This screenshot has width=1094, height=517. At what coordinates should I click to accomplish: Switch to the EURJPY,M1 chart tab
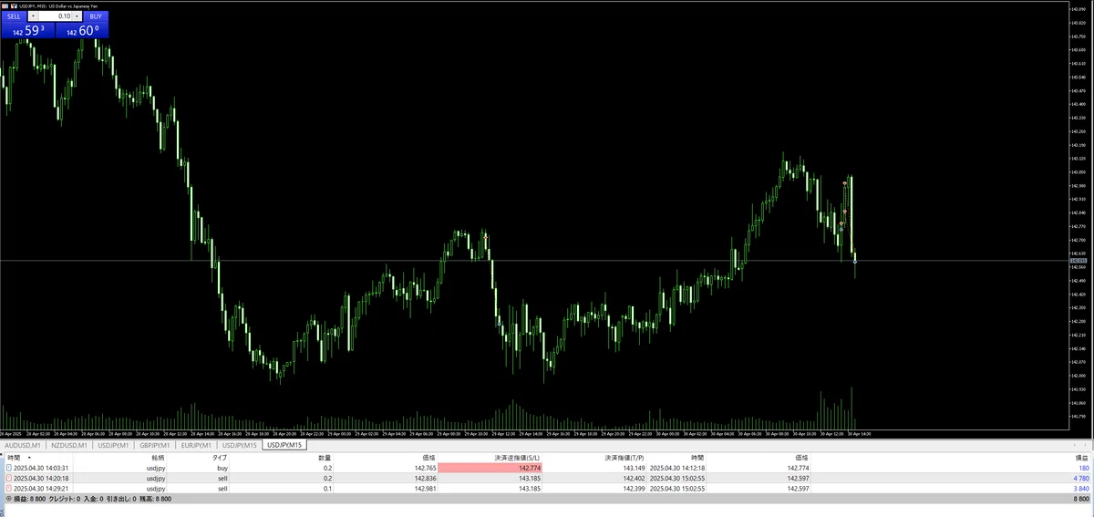coord(198,445)
